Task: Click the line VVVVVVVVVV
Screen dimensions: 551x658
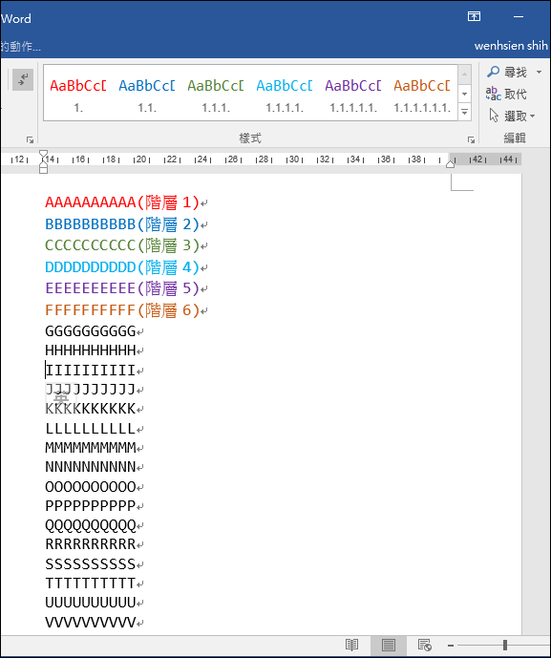Action: coord(91,622)
